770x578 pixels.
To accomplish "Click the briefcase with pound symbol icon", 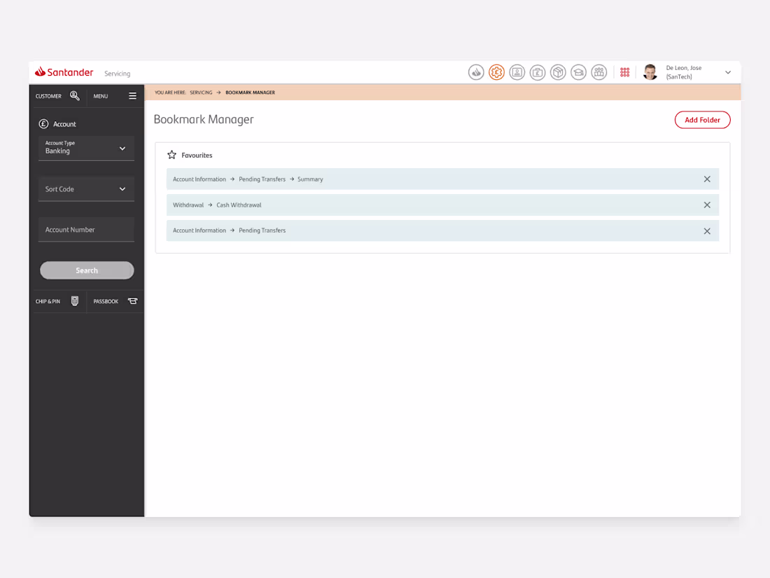I will click(x=538, y=71).
